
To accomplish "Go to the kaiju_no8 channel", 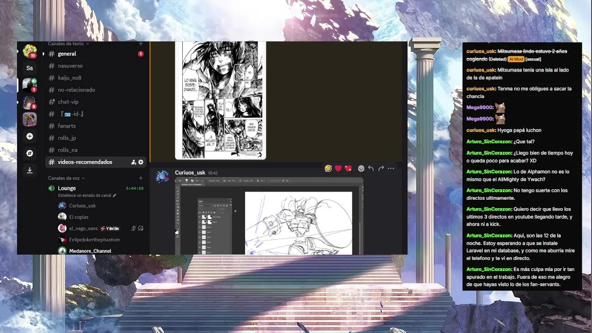I will click(x=96, y=78).
